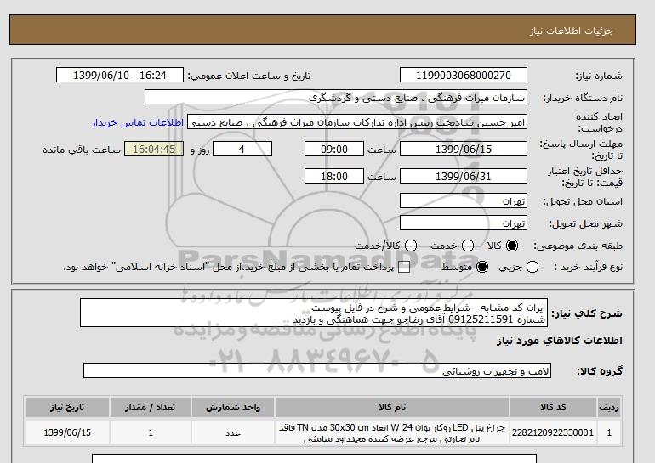Click the تعداد / مقدار column header
The width and height of the screenshot is (655, 463).
click(151, 407)
